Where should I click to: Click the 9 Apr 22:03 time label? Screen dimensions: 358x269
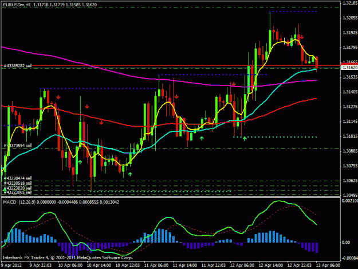click(x=41, y=265)
